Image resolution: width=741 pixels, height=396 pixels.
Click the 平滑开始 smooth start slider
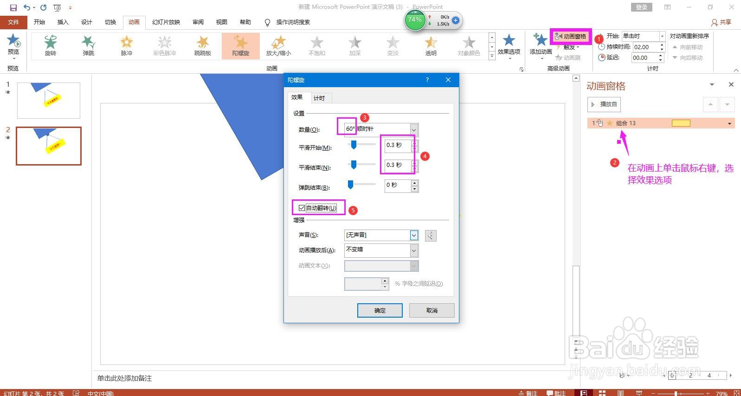tap(354, 145)
